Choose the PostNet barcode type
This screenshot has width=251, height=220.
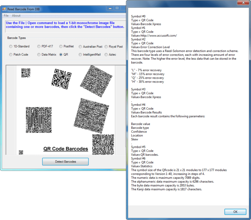pyautogui.click(x=67, y=46)
